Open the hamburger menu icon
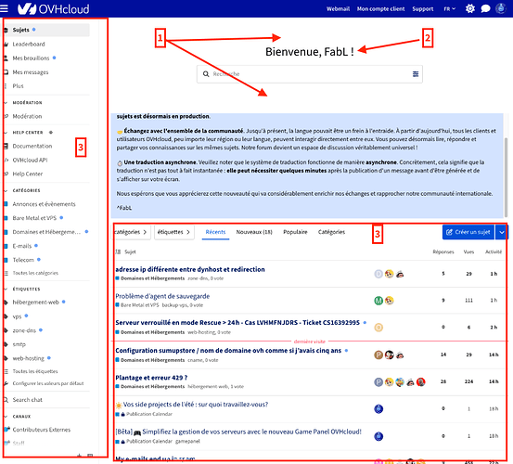This screenshot has height=464, width=513. pyautogui.click(x=4, y=8)
